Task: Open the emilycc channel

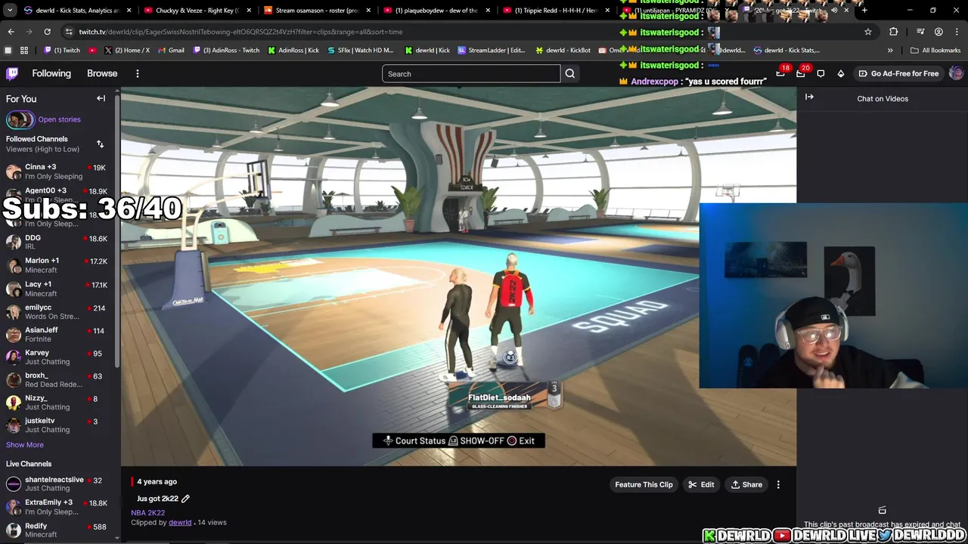Action: click(x=59, y=312)
